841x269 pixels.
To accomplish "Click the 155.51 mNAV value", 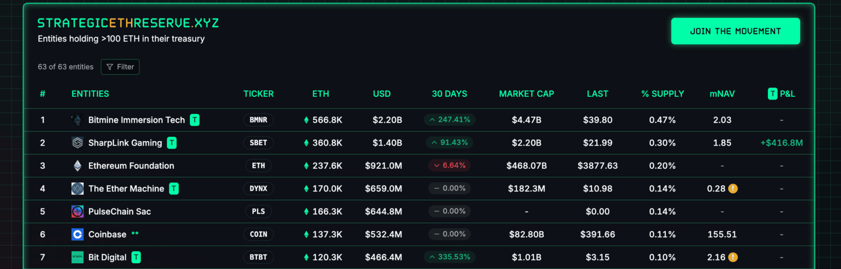I will click(722, 235).
